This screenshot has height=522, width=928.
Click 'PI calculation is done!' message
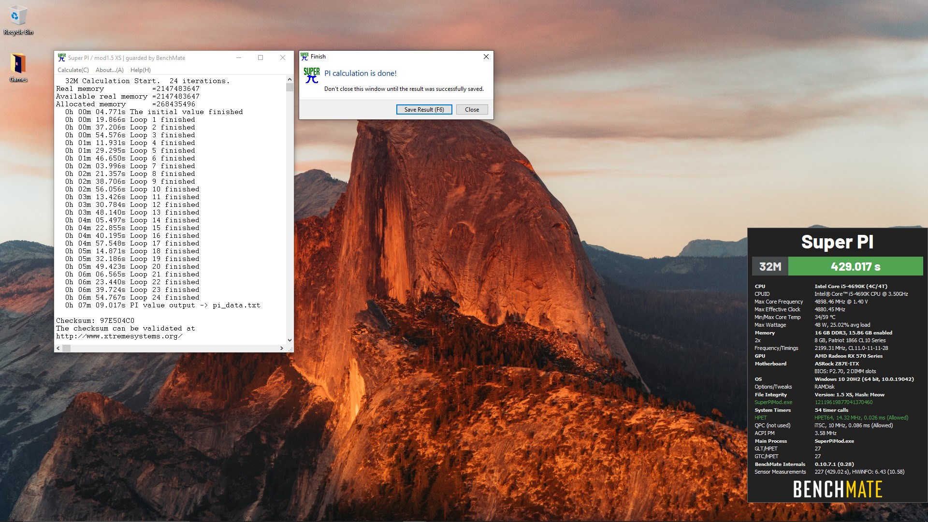coord(360,73)
